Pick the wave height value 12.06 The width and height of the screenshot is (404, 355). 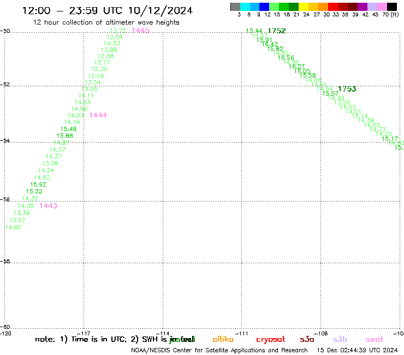pyautogui.click(x=96, y=76)
